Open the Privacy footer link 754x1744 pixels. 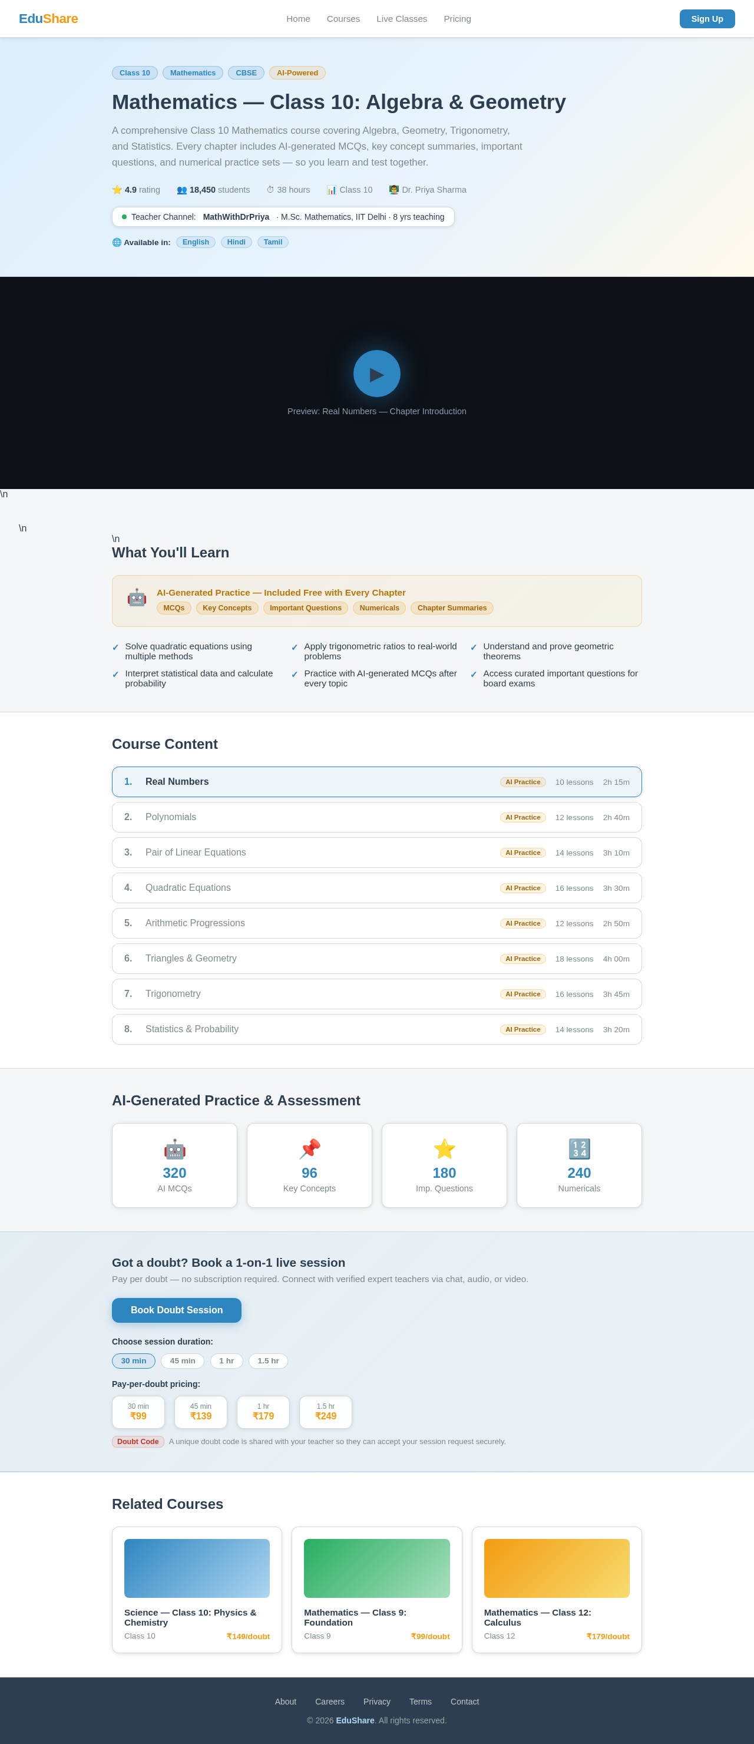click(376, 1702)
